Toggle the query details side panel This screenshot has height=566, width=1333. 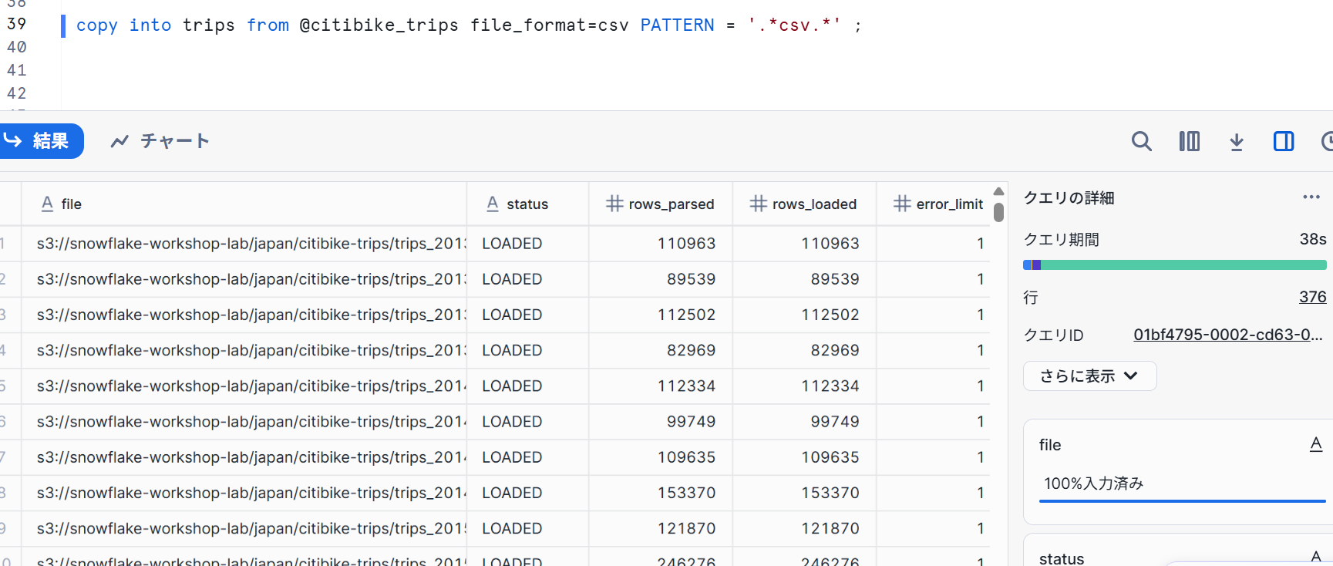[1284, 141]
